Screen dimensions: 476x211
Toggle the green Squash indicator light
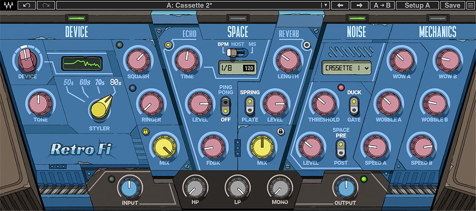[x=119, y=44]
